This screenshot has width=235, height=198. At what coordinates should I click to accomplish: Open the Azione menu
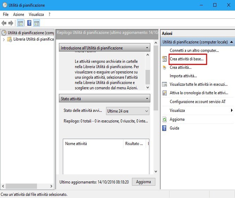click(19, 14)
